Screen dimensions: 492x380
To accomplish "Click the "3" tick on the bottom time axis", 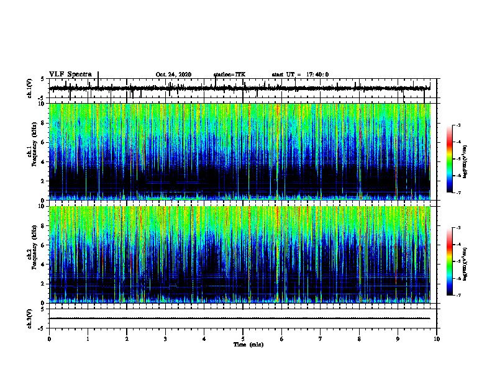I will [165, 339].
